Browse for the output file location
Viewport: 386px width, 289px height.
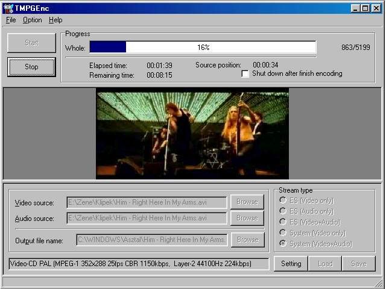click(x=247, y=240)
